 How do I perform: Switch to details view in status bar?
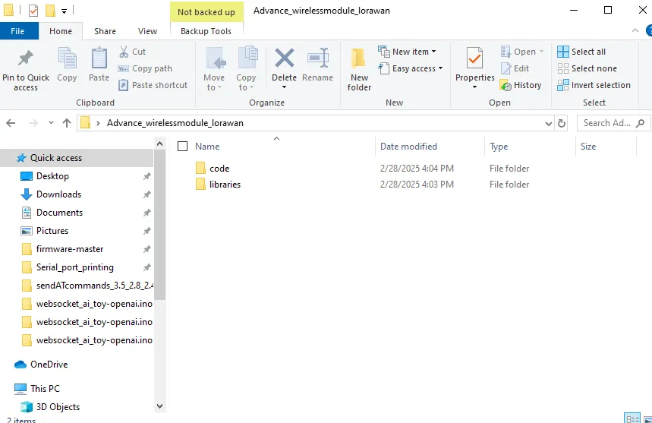632,418
